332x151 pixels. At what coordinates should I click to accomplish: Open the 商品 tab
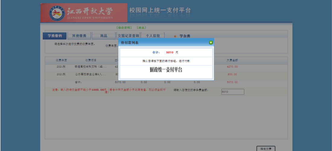click(104, 36)
